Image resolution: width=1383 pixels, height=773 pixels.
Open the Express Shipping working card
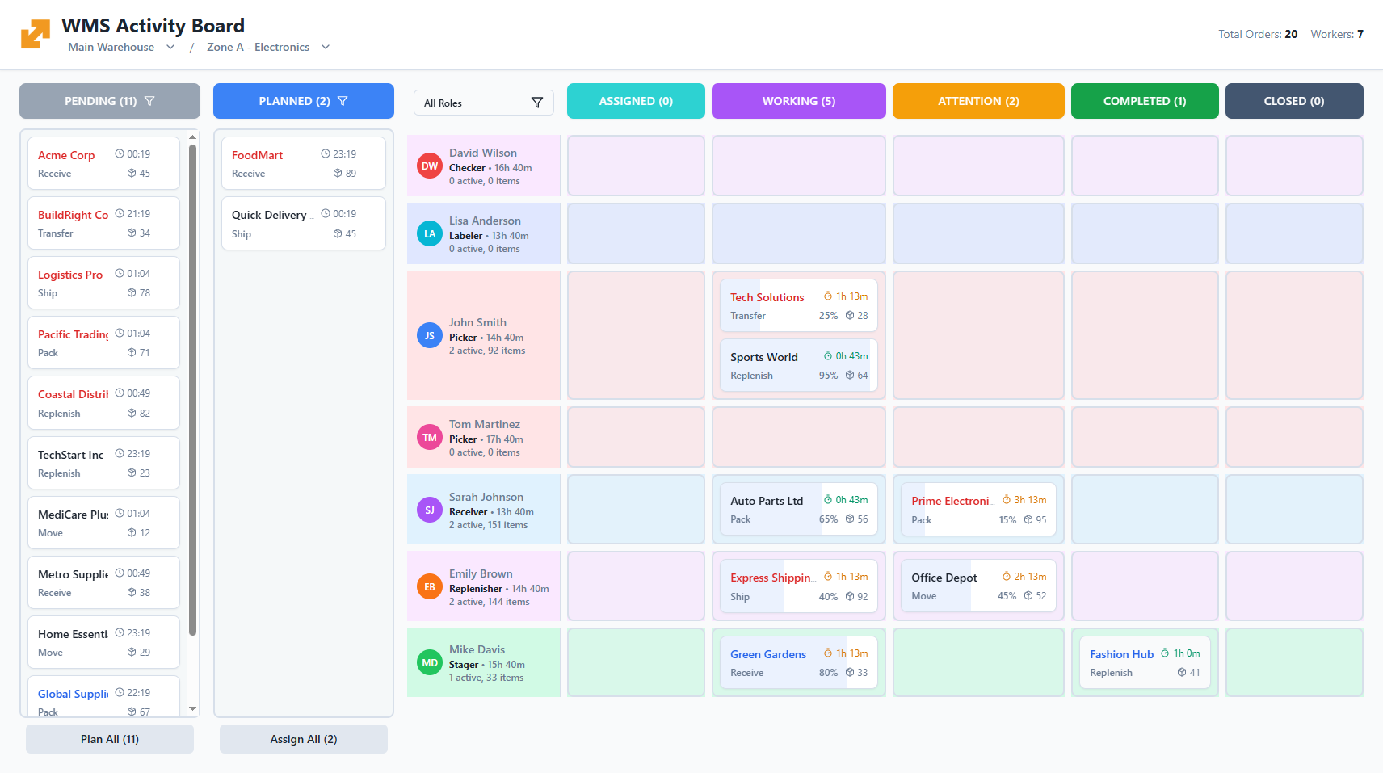[x=799, y=586]
